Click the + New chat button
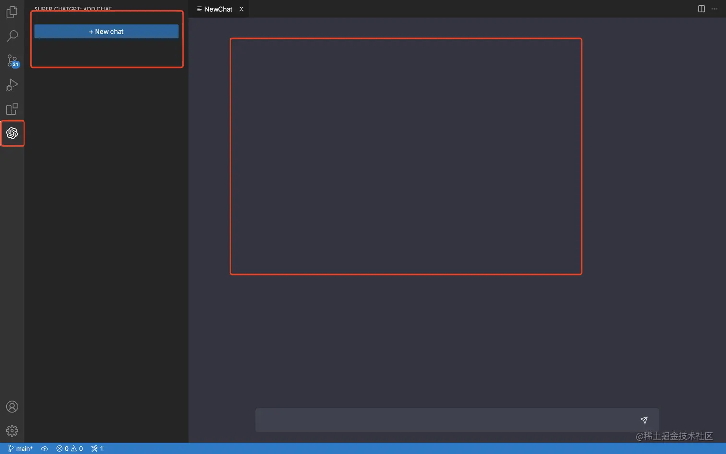 coord(106,31)
